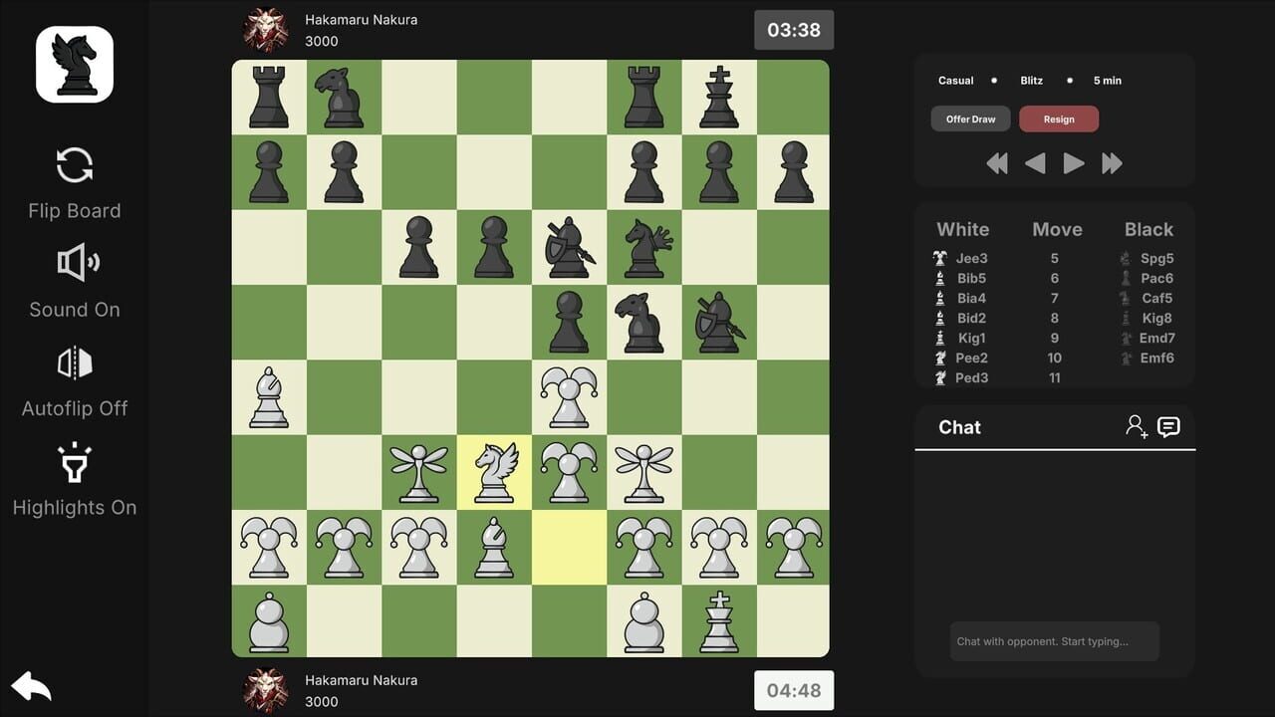
Task: Click the back arrow in the bottom-left corner
Action: [x=31, y=686]
